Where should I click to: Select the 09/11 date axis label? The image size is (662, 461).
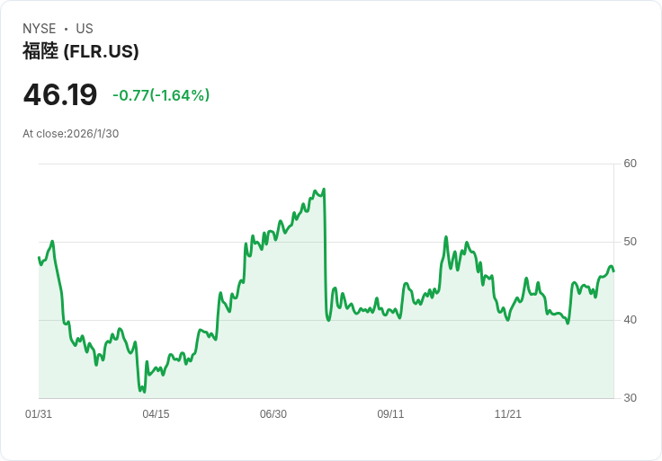click(390, 414)
